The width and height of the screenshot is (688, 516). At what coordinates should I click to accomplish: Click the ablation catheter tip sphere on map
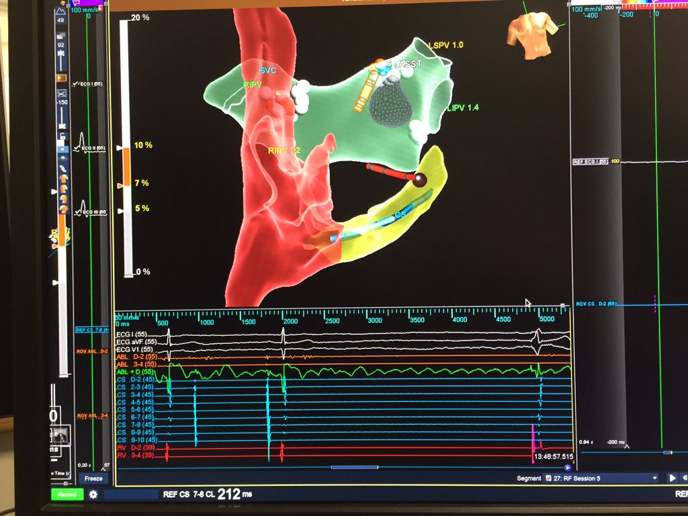[x=419, y=179]
